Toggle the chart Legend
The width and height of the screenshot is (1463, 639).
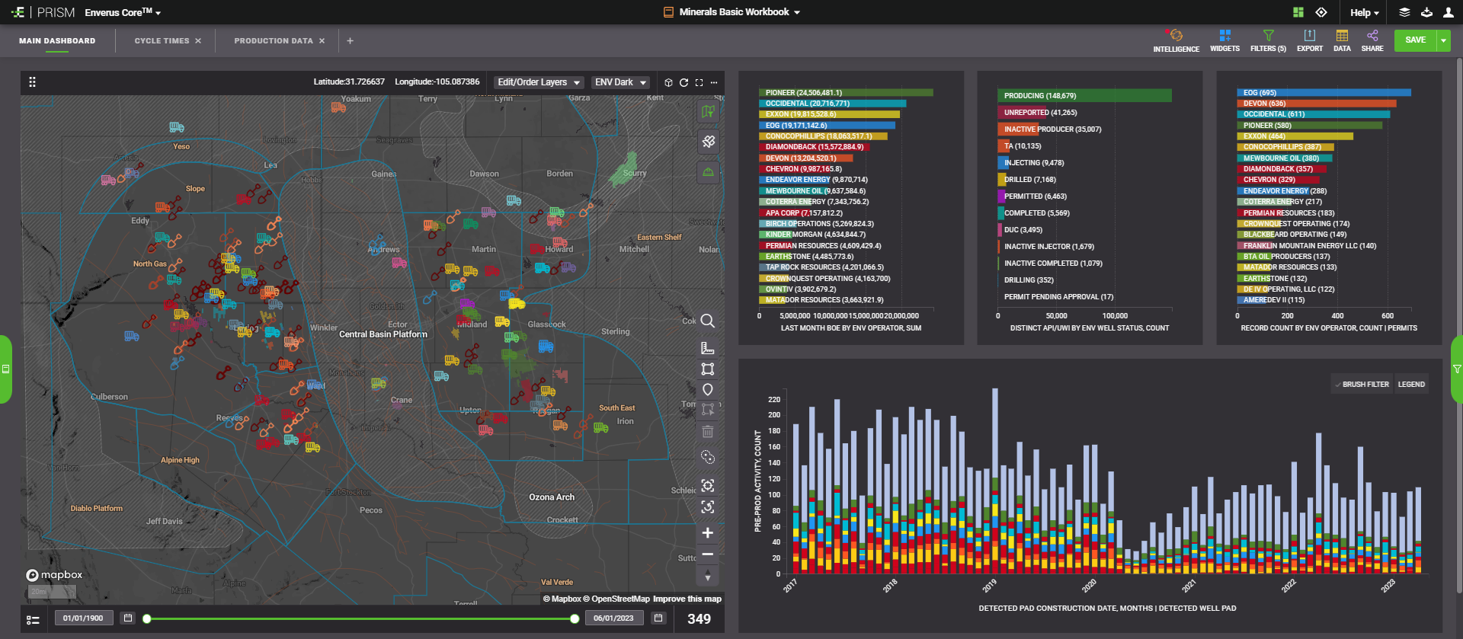tap(1410, 385)
